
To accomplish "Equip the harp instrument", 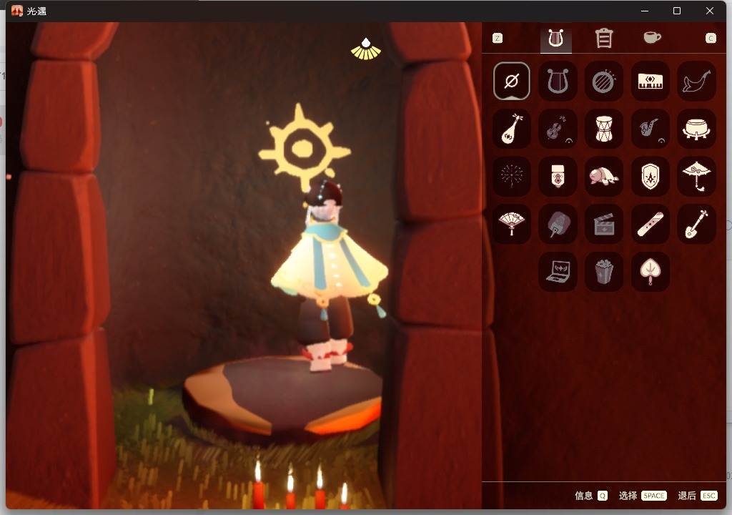I will coord(558,82).
